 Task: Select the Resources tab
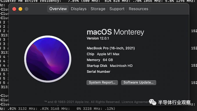[139, 9]
